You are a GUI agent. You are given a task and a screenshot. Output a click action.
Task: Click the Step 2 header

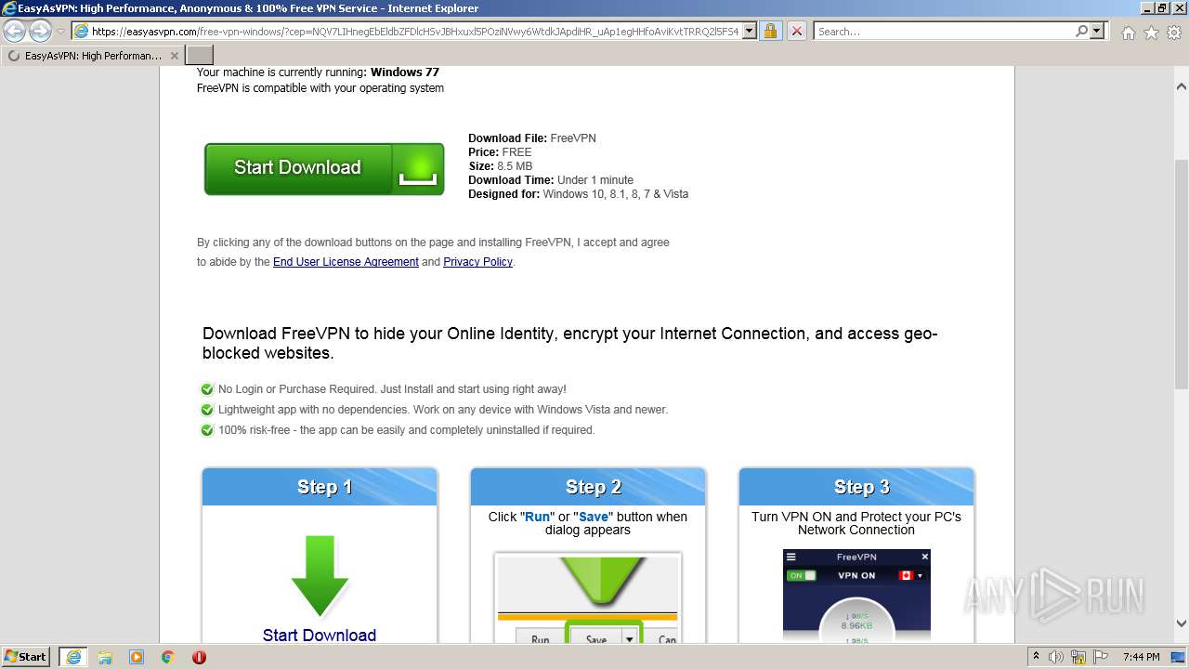[588, 487]
